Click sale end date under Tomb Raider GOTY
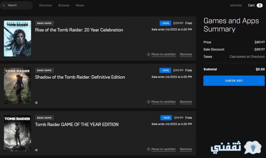 tap(172, 124)
